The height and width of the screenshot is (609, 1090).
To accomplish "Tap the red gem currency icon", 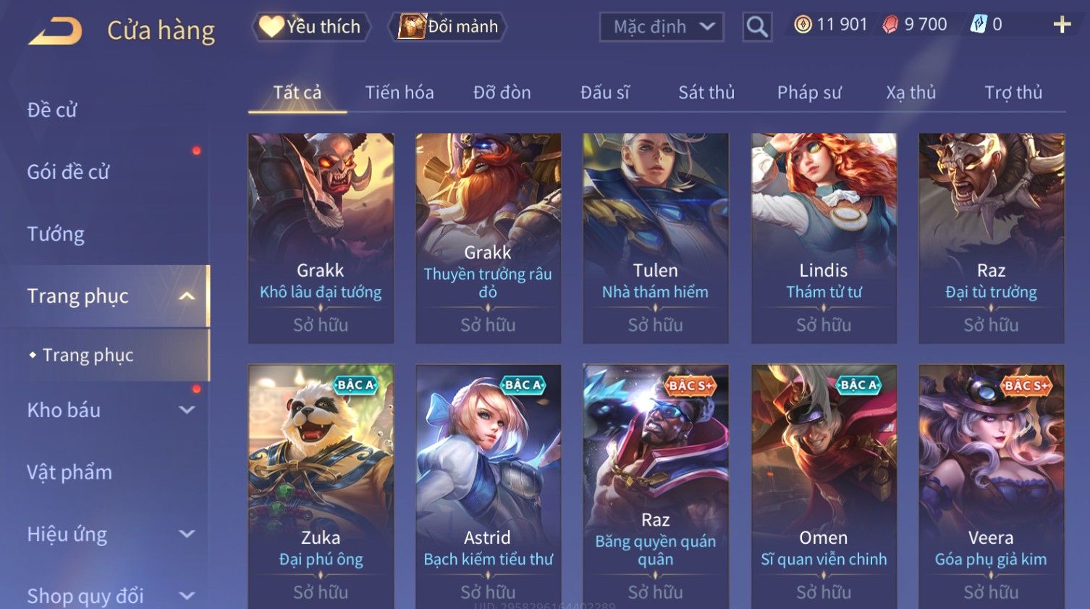I will (x=890, y=25).
